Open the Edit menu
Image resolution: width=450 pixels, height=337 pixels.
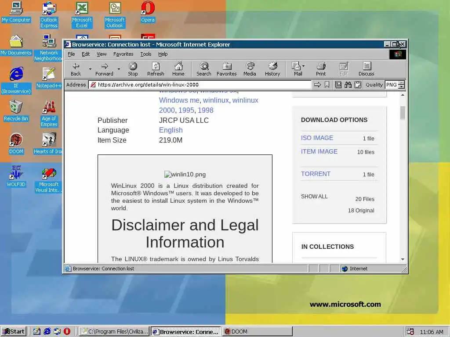click(86, 54)
